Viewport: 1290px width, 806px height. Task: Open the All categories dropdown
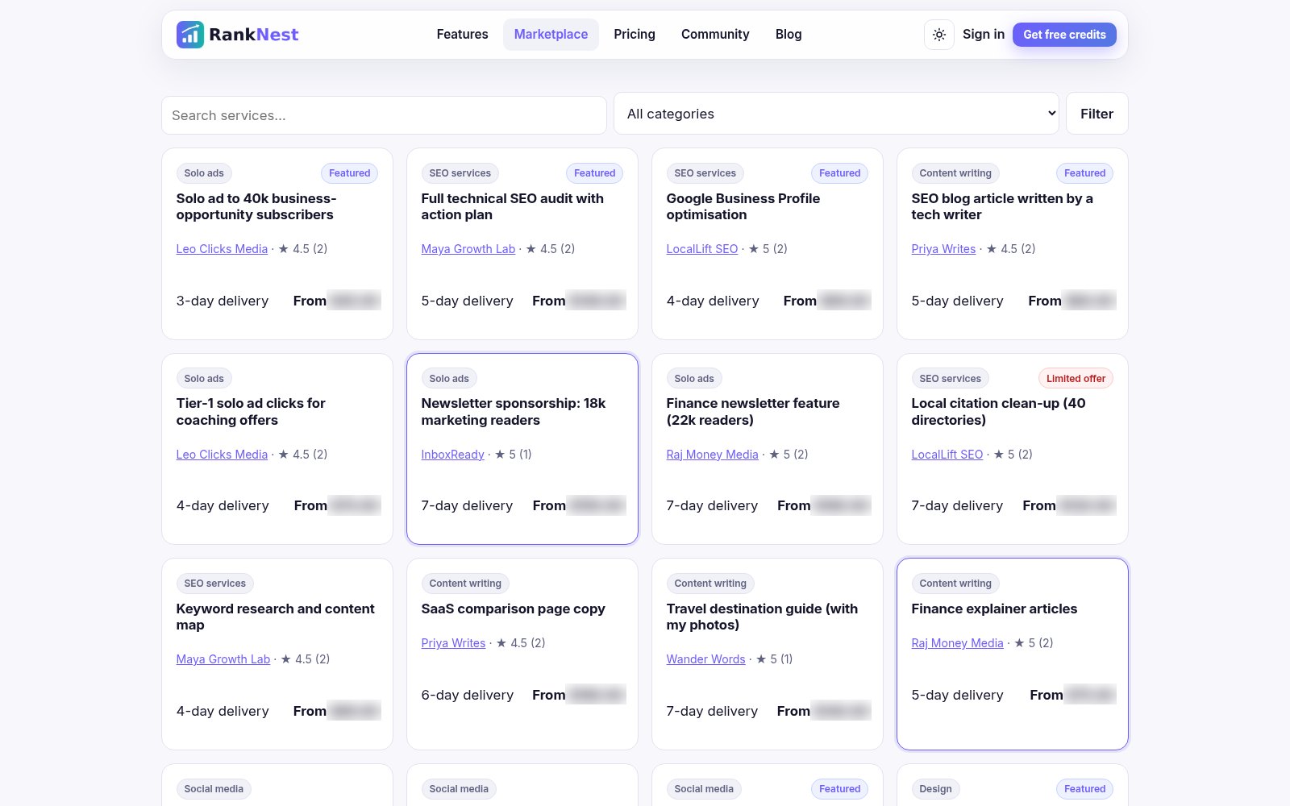tap(837, 114)
